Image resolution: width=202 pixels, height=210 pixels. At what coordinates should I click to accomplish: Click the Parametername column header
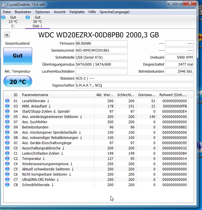click(x=57, y=95)
